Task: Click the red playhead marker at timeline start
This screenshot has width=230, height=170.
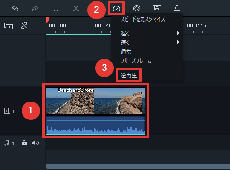Action: tap(47, 20)
